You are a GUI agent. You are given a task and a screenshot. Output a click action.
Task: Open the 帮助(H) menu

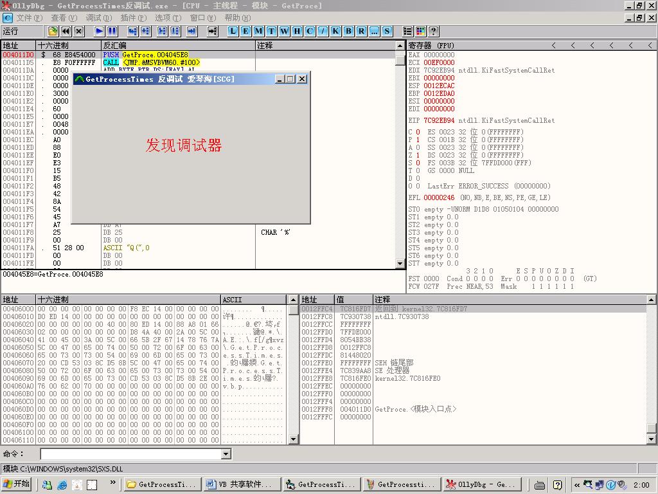coord(238,17)
